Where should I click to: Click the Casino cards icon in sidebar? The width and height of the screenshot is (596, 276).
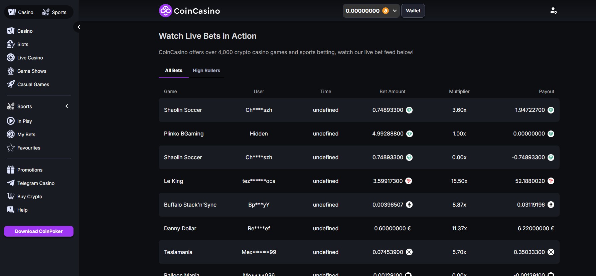[x=11, y=31]
